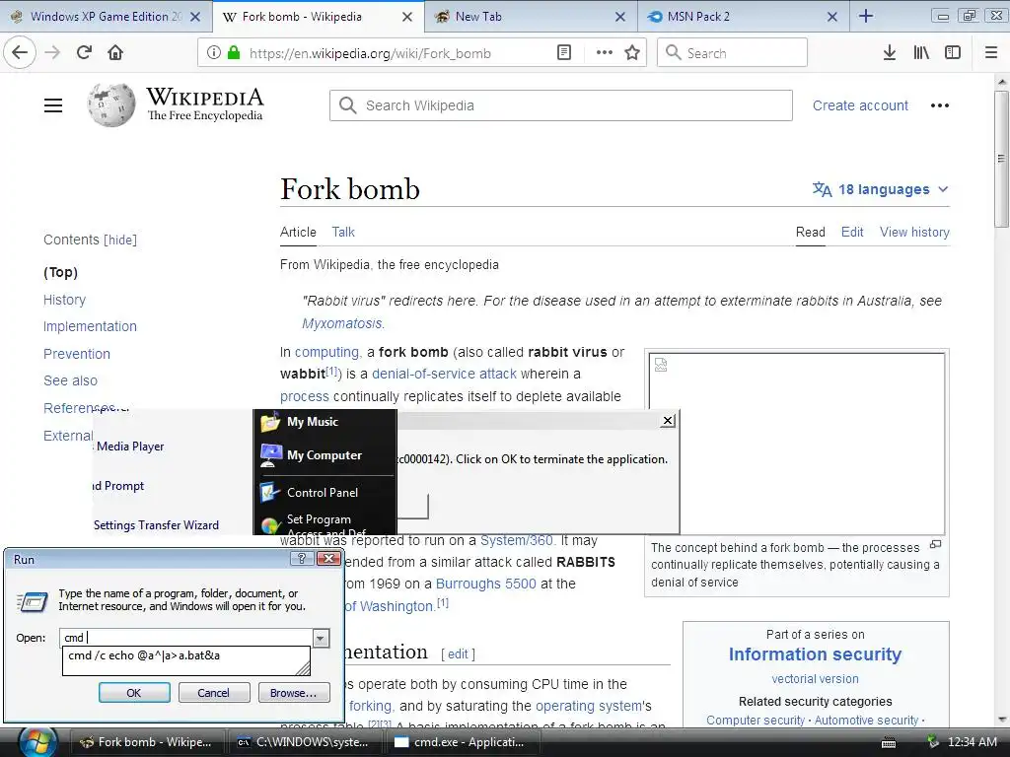Click OK in the Run dialog
The height and width of the screenshot is (757, 1010).
(x=134, y=693)
